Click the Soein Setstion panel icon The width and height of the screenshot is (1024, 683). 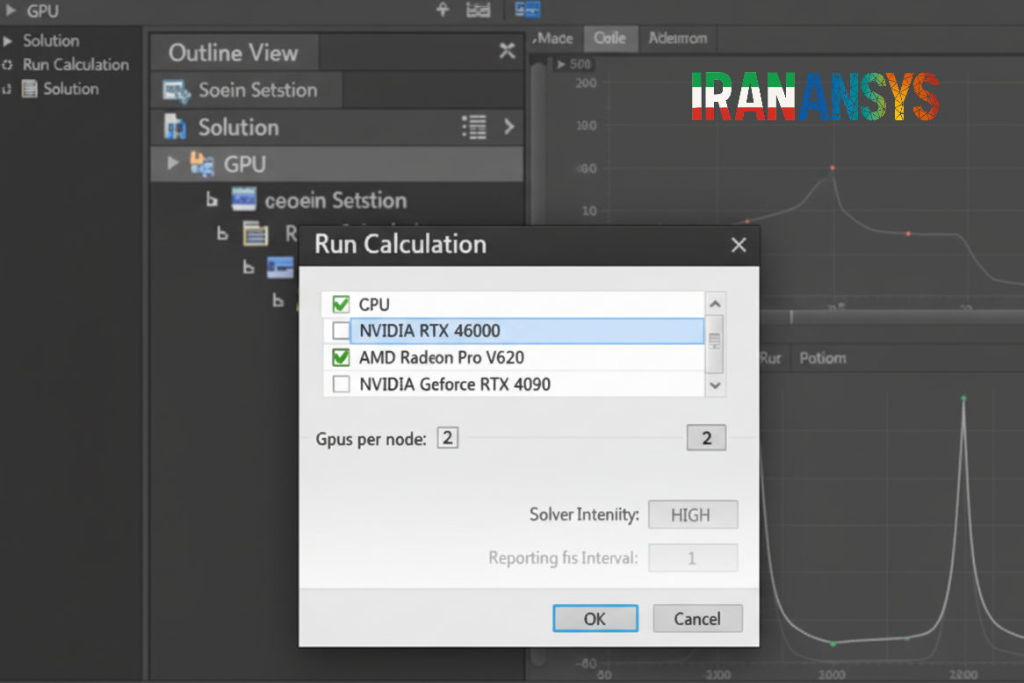pyautogui.click(x=177, y=90)
